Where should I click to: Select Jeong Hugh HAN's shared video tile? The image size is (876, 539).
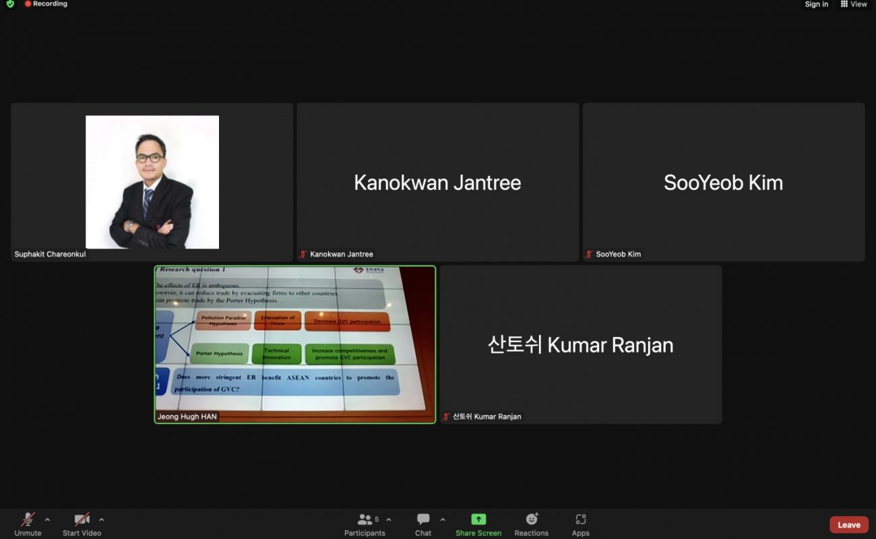(x=295, y=344)
